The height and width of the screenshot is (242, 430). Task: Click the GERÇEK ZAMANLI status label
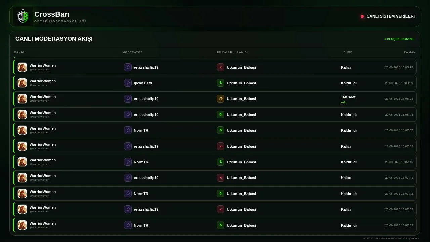tap(399, 39)
